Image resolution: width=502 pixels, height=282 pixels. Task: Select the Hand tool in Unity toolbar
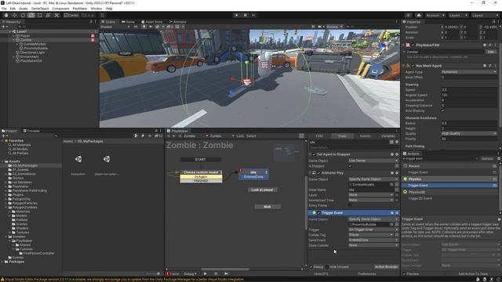click(6, 15)
